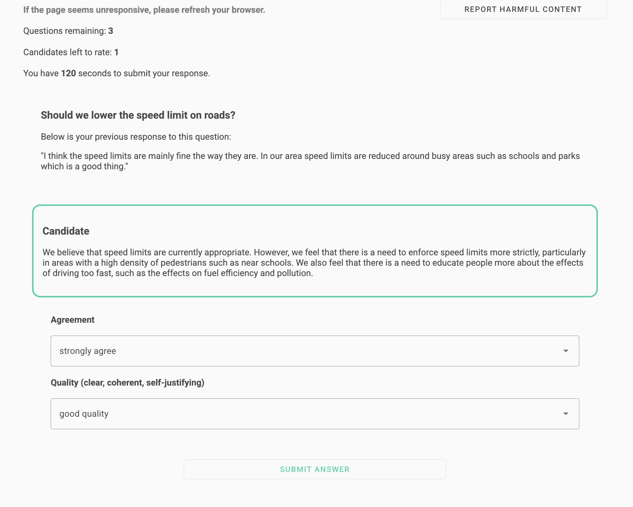Select the 'strongly agree' selected value text
This screenshot has height=507, width=633.
point(88,351)
